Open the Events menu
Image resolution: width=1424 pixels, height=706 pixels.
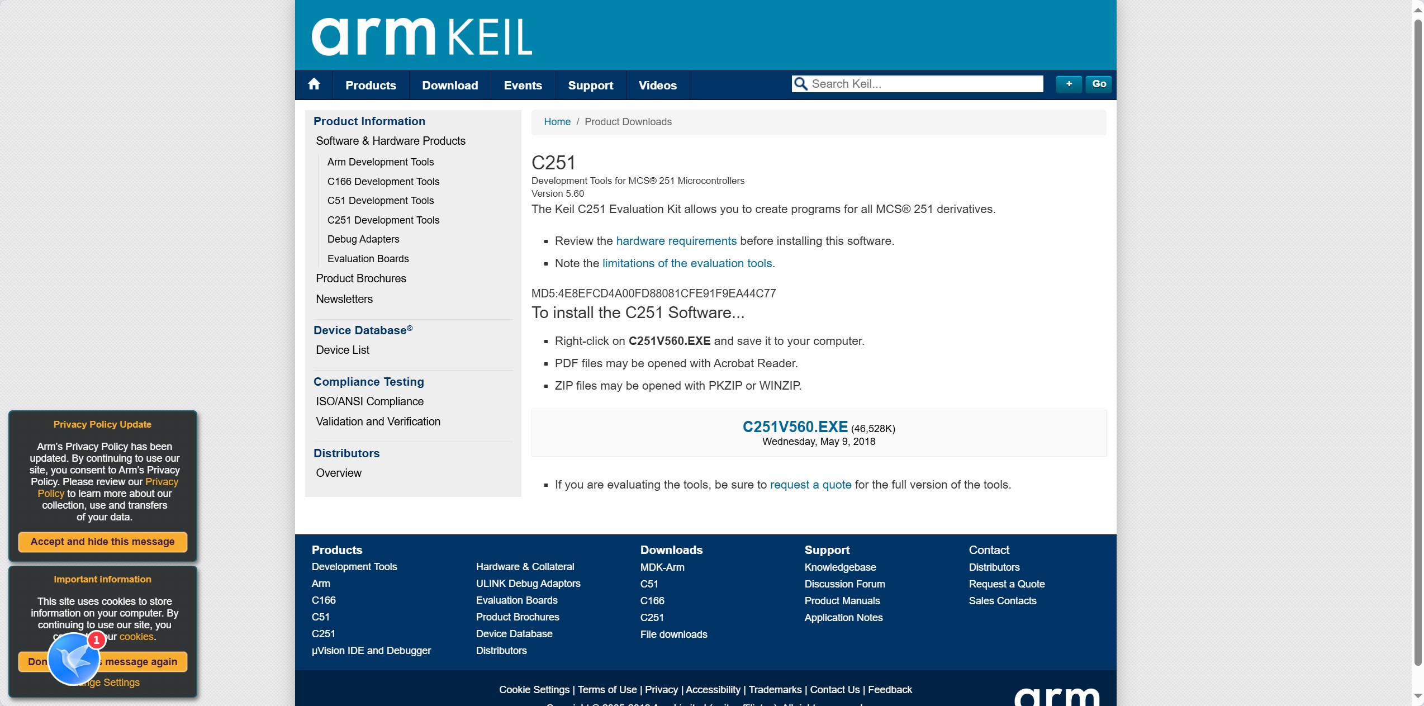click(523, 85)
